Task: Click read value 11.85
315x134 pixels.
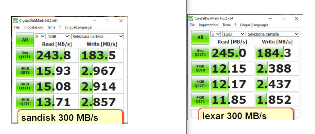Action: pyautogui.click(x=232, y=100)
